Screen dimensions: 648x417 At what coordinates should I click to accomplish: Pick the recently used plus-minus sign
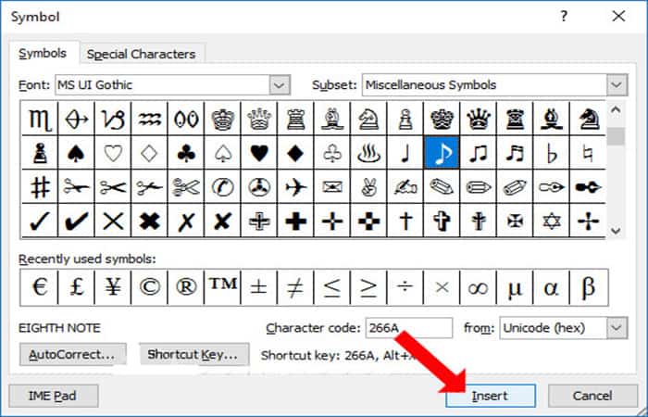(x=258, y=287)
